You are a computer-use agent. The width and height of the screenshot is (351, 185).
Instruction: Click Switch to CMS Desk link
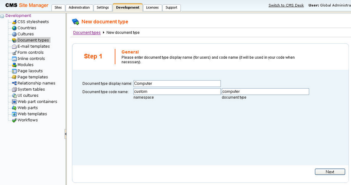[286, 5]
